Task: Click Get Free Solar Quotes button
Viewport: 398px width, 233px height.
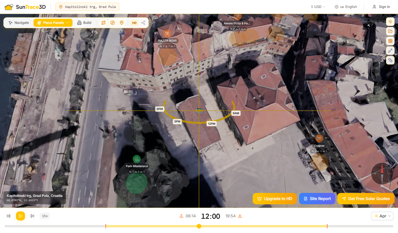Action: point(366,199)
